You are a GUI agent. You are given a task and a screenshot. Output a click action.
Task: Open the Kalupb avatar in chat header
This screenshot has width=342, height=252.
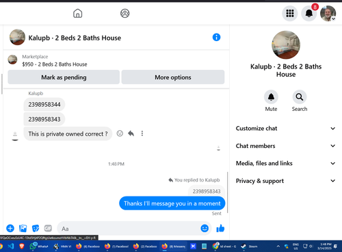click(17, 37)
